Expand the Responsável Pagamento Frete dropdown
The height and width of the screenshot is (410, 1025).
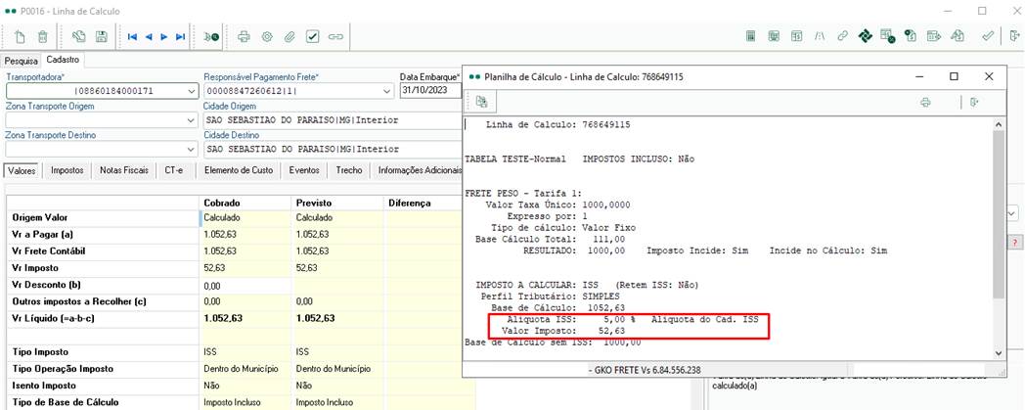388,91
